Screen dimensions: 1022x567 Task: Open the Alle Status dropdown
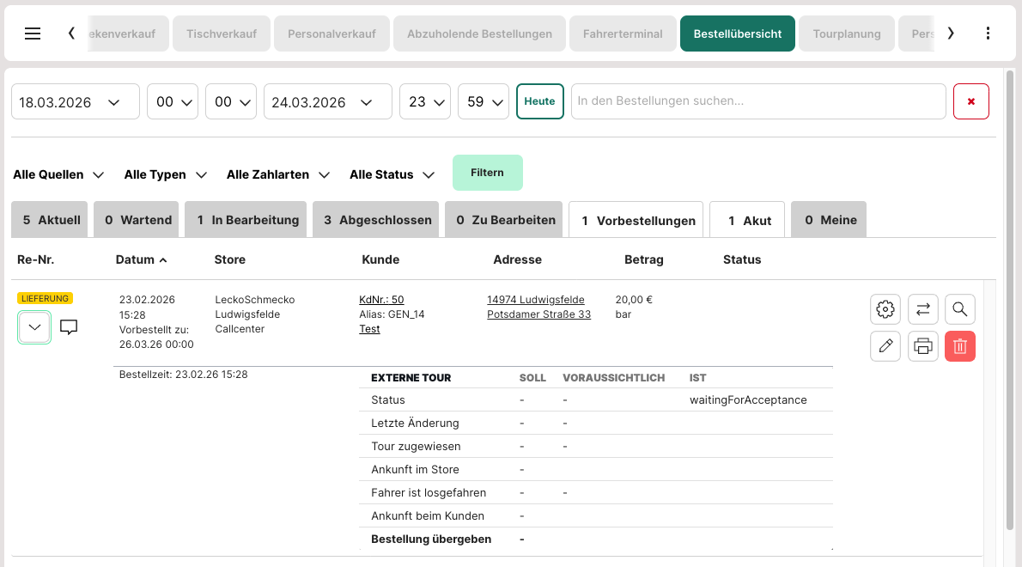(x=392, y=174)
